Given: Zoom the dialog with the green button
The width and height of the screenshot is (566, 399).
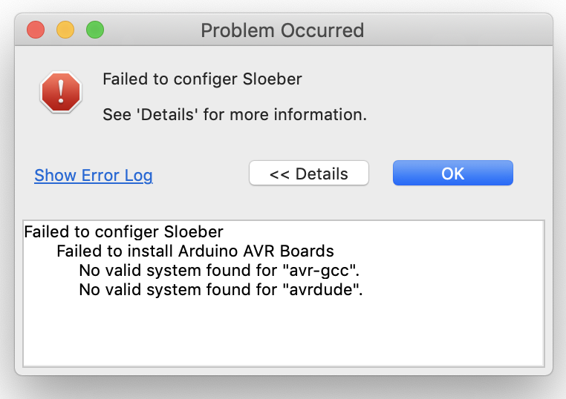Looking at the screenshot, I should tap(95, 30).
